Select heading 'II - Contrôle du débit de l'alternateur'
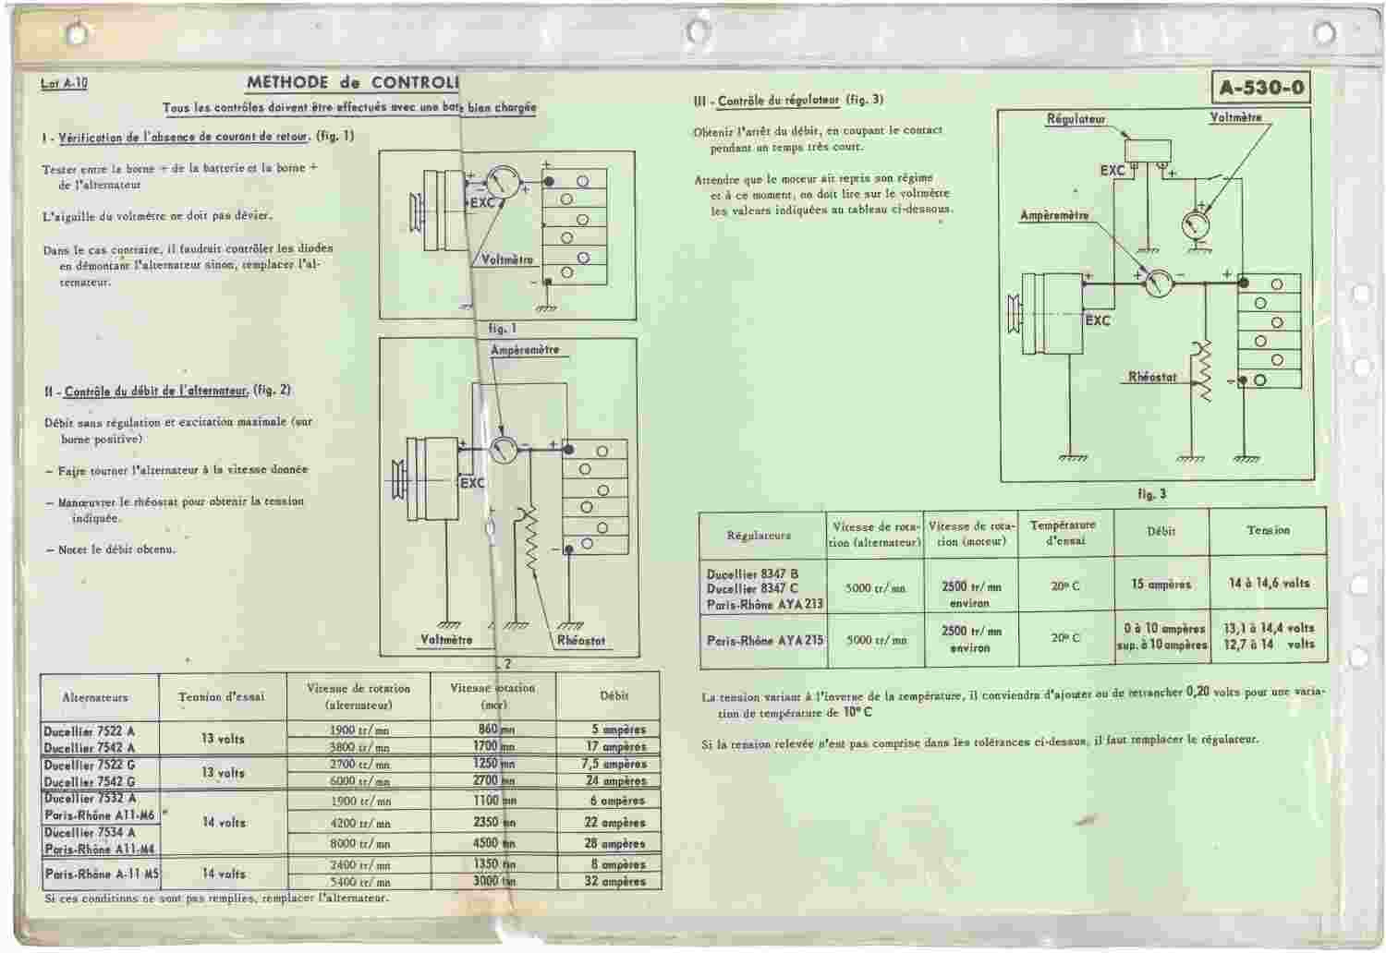This screenshot has height=953, width=1386. point(146,391)
